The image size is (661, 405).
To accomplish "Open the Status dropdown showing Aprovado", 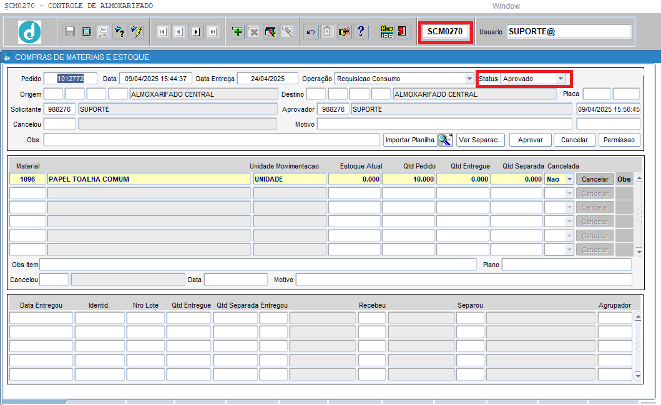I will point(561,79).
